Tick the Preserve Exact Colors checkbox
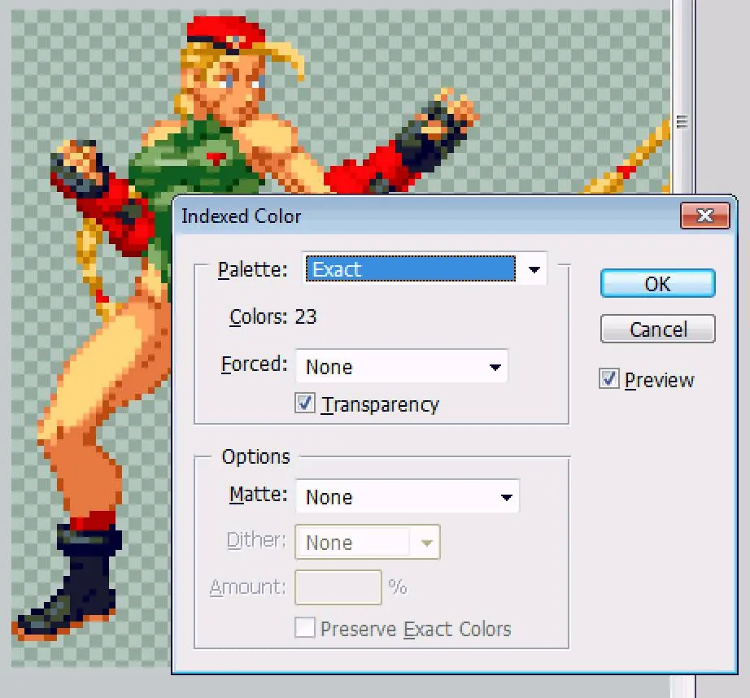 pos(305,628)
